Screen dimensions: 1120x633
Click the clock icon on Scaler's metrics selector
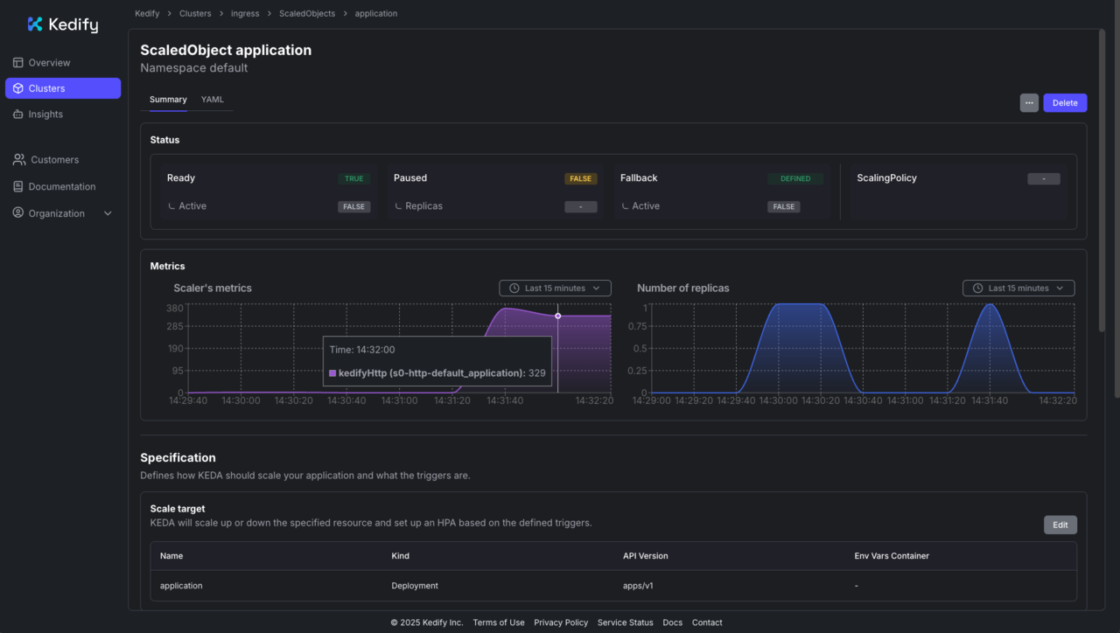[x=514, y=288]
